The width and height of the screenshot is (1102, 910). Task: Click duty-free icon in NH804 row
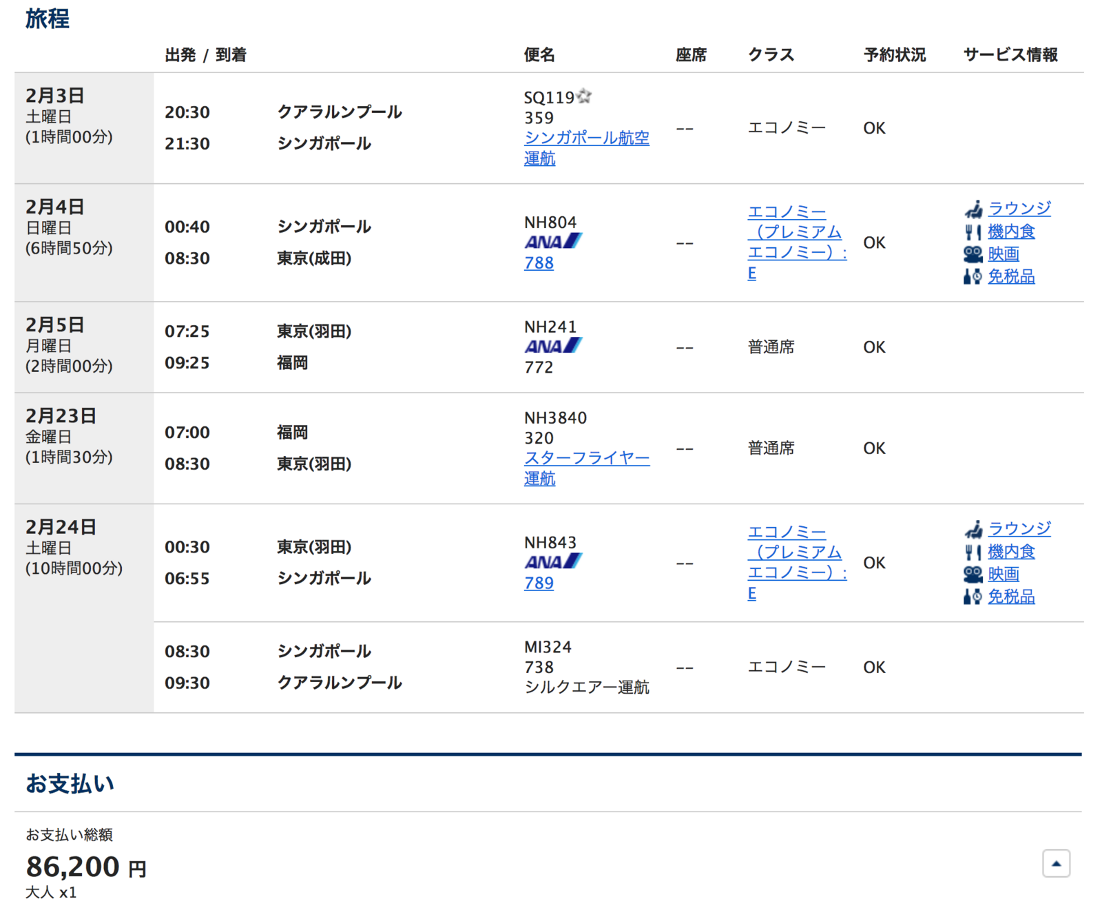[x=973, y=277]
